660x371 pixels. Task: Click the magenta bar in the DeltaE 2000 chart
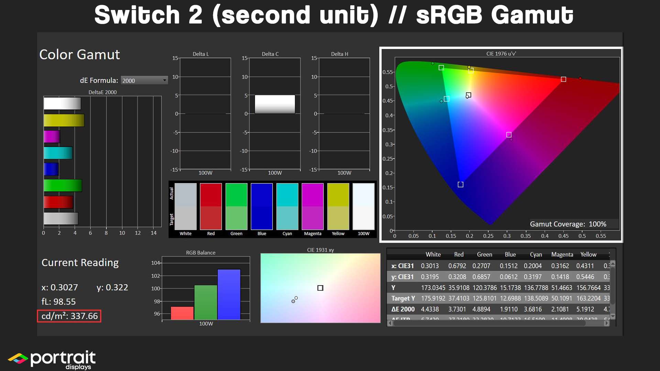52,136
